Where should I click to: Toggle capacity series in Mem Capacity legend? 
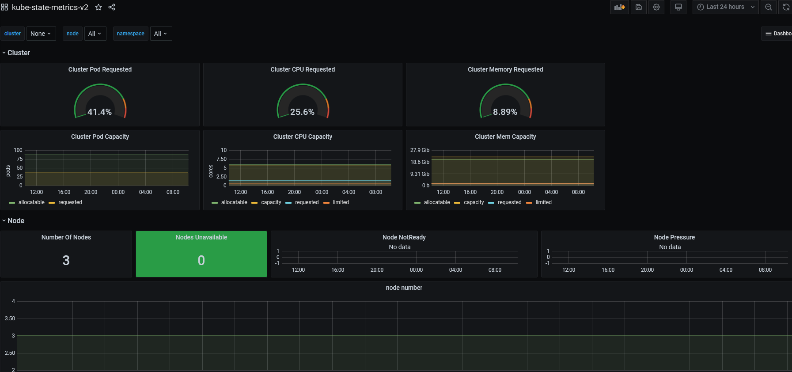pos(474,202)
